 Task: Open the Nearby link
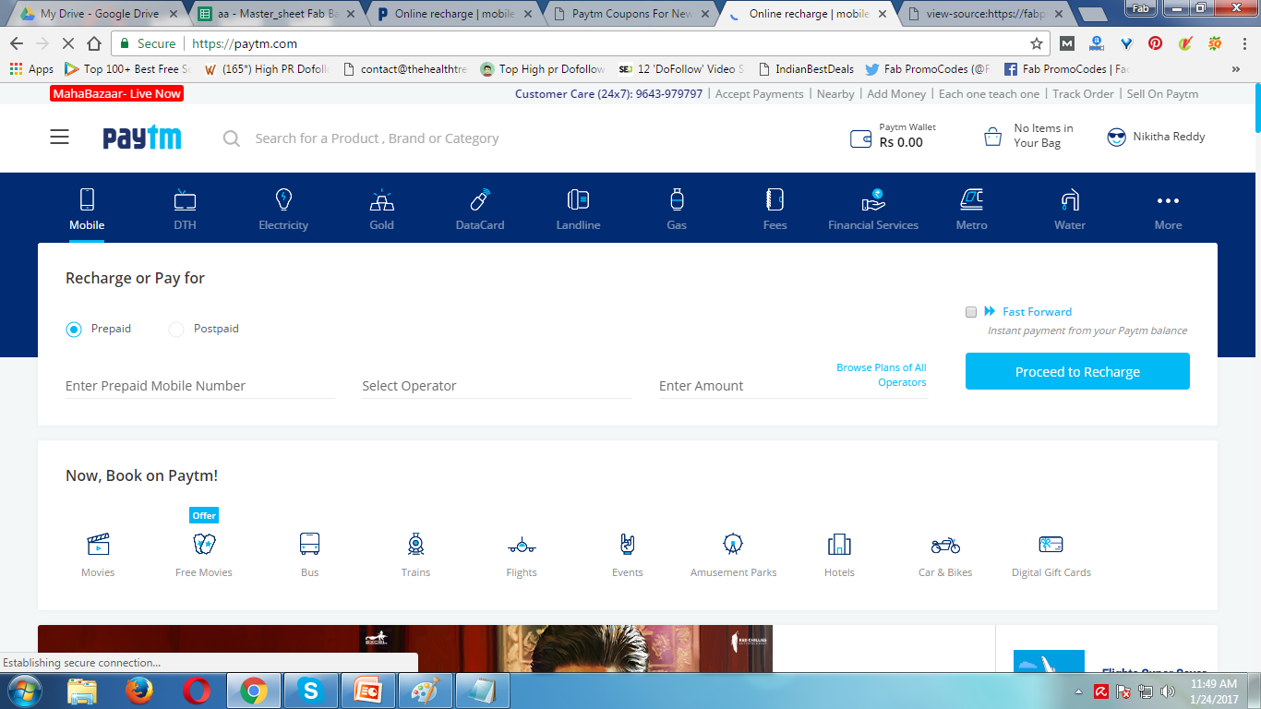tap(835, 94)
